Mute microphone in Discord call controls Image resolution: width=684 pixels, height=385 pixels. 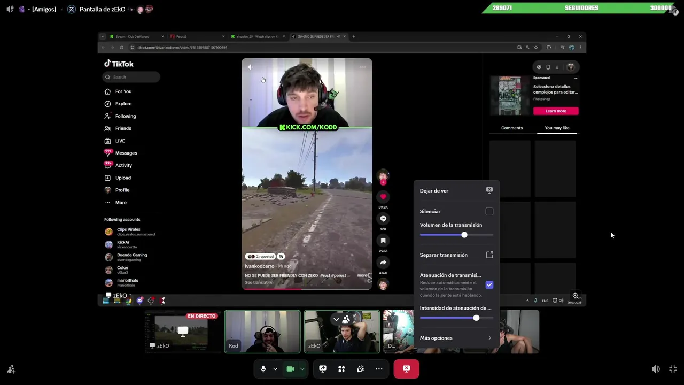pos(263,369)
